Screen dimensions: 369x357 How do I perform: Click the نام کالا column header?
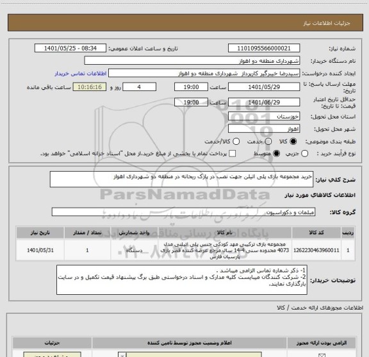(224, 233)
